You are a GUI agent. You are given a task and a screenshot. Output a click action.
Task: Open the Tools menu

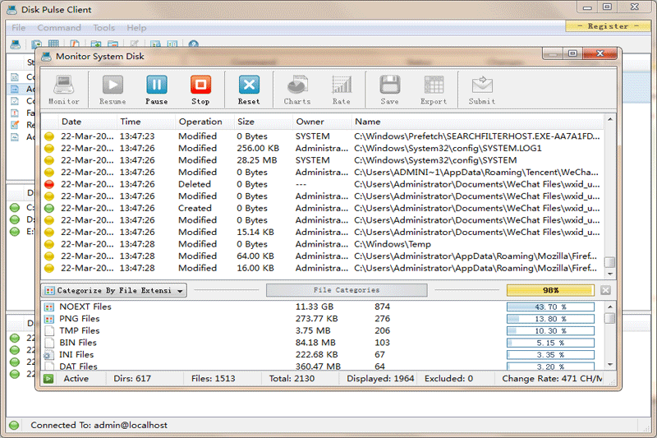point(104,28)
